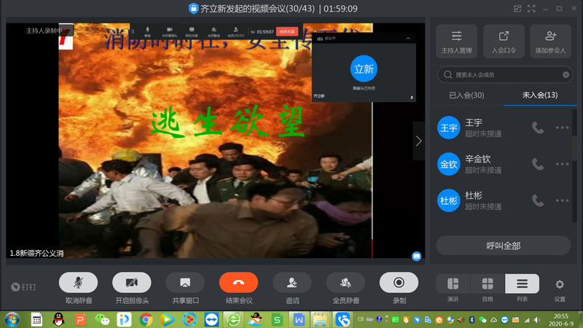The width and height of the screenshot is (583, 328).
Task: Click the 搜索未入会成员 search field
Action: tap(504, 74)
